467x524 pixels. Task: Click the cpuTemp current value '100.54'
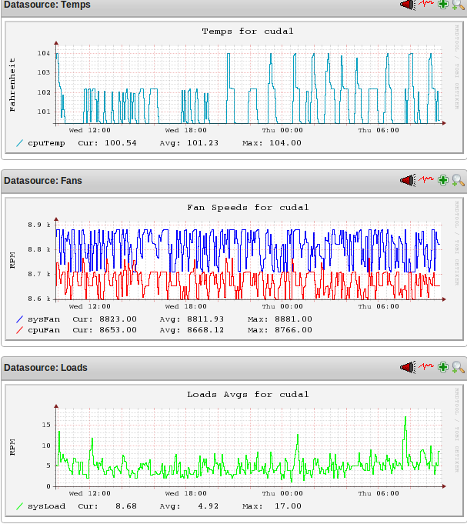121,143
